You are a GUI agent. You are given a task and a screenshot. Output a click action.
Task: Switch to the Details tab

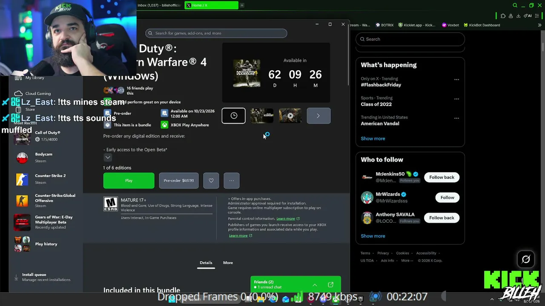(x=206, y=263)
